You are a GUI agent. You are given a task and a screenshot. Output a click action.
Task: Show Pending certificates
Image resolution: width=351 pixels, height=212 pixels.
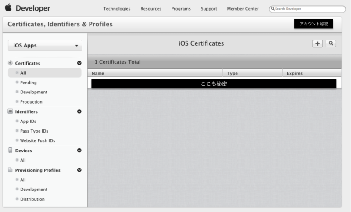tap(29, 83)
